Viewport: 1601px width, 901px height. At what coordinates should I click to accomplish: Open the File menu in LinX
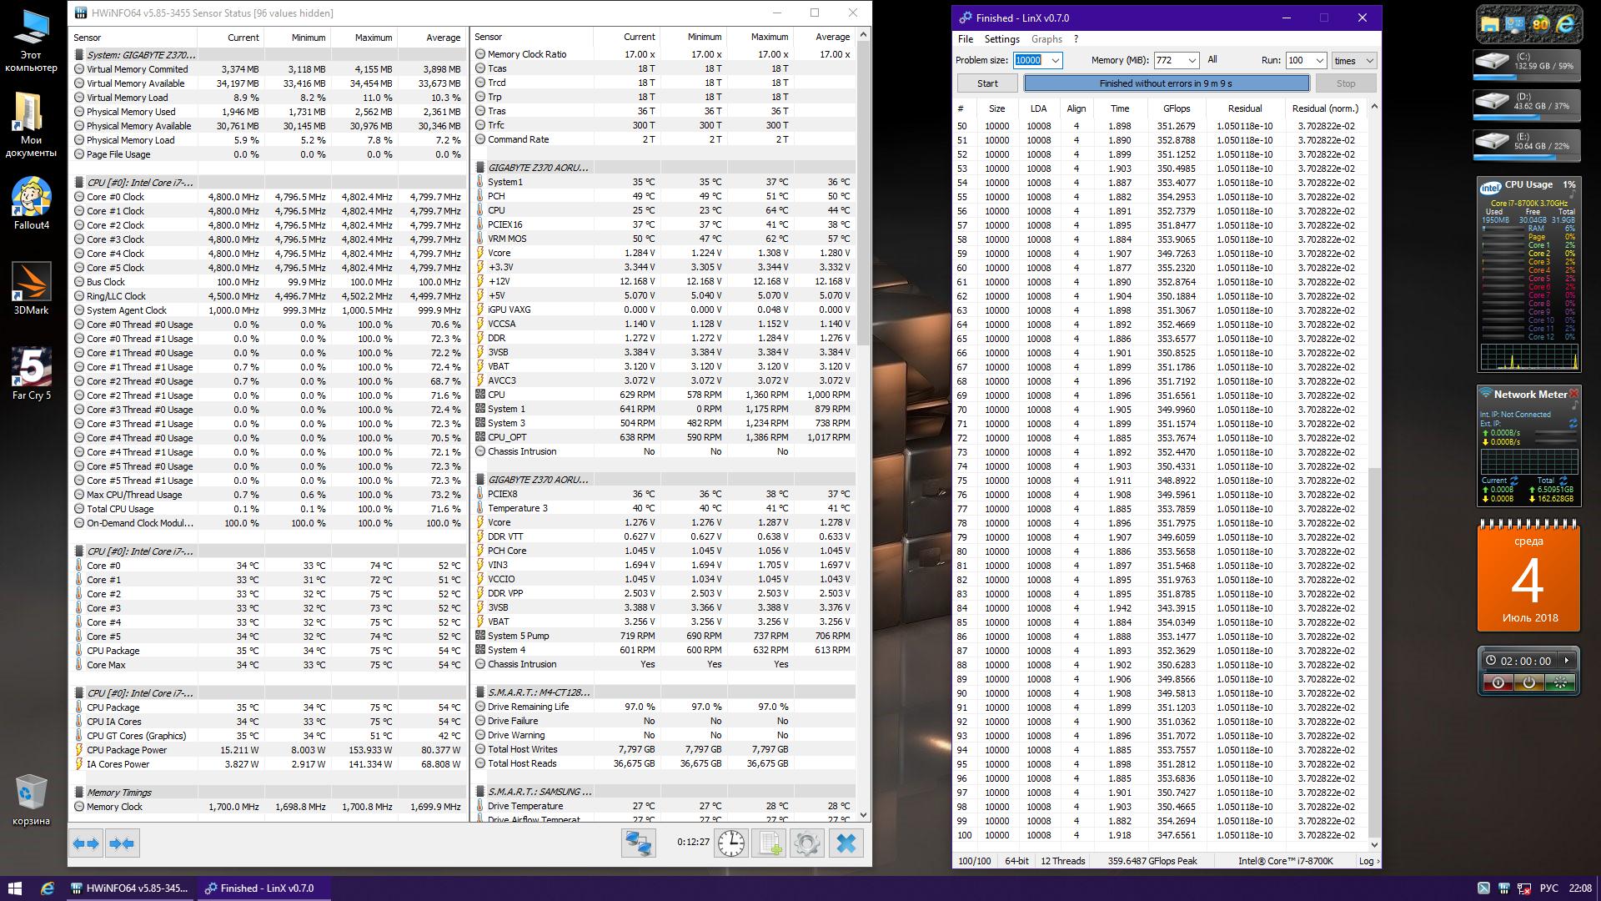pos(966,39)
